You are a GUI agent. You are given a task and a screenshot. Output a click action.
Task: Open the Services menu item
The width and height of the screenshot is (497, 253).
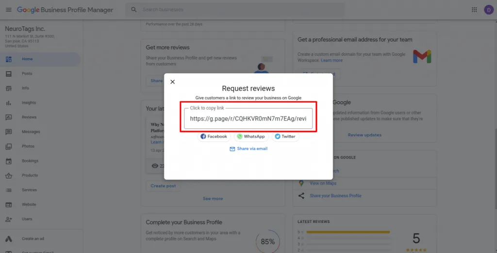(x=40, y=190)
